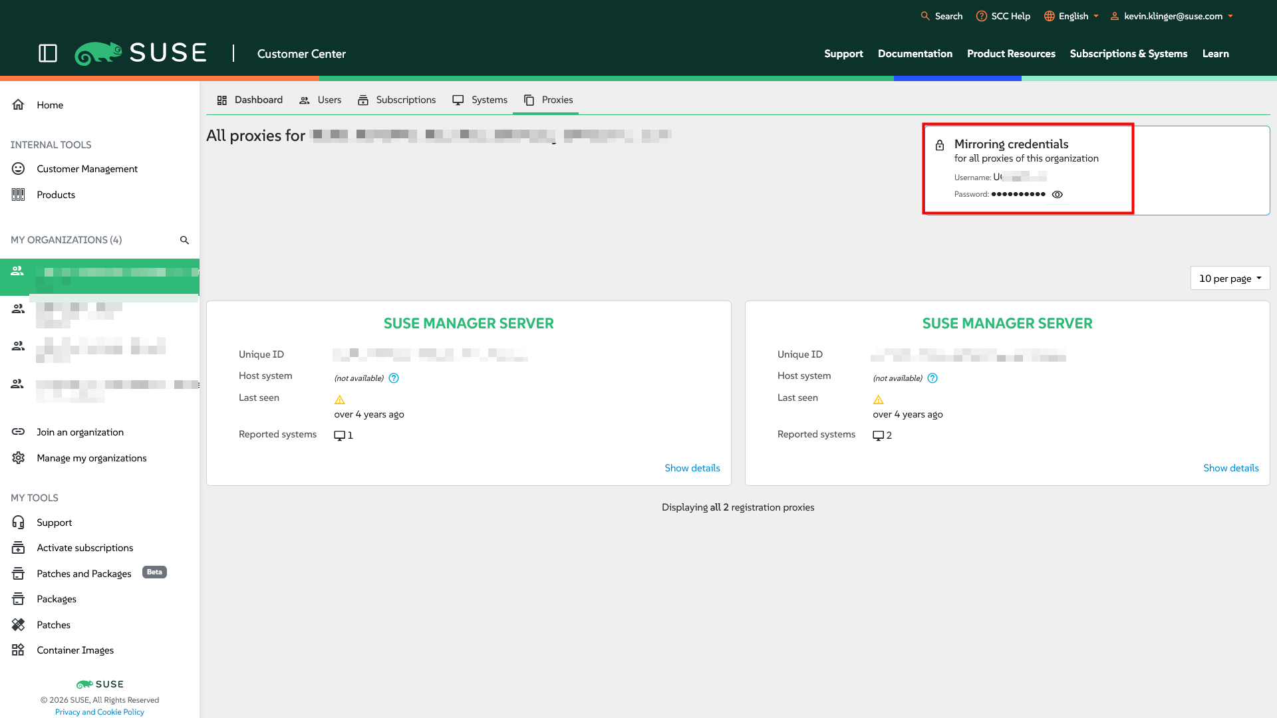Select the Proxies tab
This screenshot has height=718, width=1277.
[548, 100]
